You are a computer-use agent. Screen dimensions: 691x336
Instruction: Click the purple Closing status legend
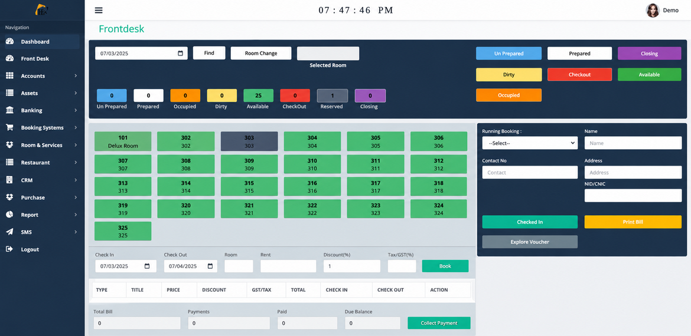tap(649, 53)
